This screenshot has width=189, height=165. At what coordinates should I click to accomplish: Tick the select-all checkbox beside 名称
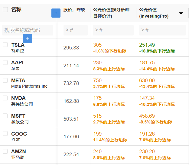(5, 9)
